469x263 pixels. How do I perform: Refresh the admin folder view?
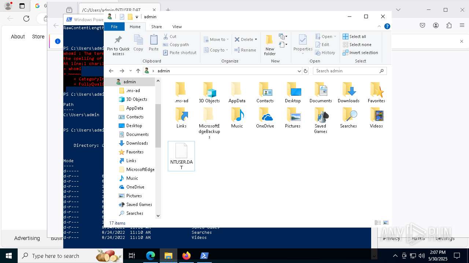pos(306,71)
